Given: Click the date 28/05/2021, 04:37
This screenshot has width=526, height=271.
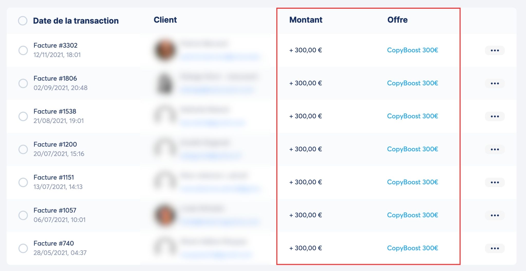Looking at the screenshot, I should click(x=60, y=253).
